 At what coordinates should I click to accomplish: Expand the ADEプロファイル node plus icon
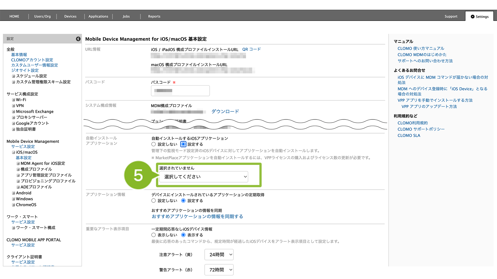point(18,187)
